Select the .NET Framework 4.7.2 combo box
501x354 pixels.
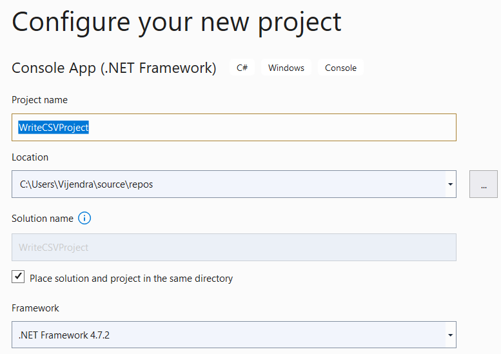[x=234, y=335]
